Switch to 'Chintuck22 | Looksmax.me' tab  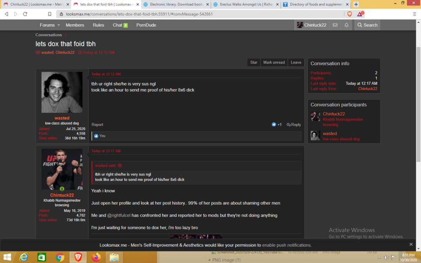[35, 4]
